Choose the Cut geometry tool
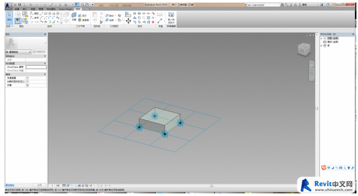This screenshot has width=358, height=196. [110, 16]
